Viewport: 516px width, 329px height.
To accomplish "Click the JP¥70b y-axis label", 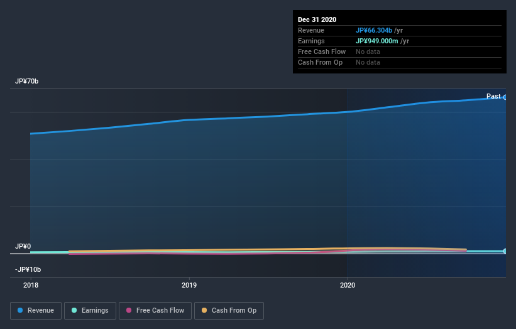I will click(x=26, y=81).
